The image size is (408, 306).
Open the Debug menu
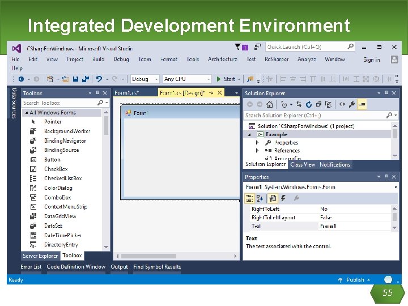pos(121,59)
